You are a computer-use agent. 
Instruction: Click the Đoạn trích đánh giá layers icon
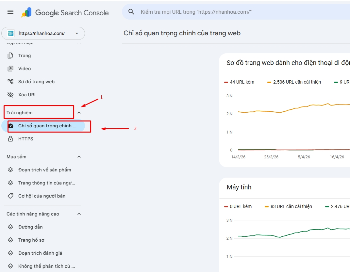10,253
